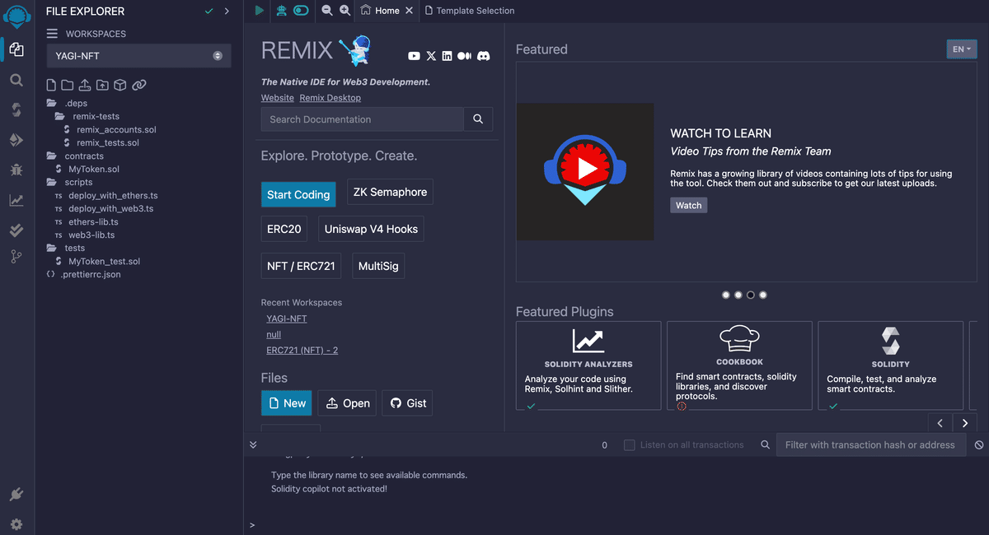This screenshot has height=535, width=989.
Task: Click the upload folder icon in explorer
Action: [x=102, y=85]
